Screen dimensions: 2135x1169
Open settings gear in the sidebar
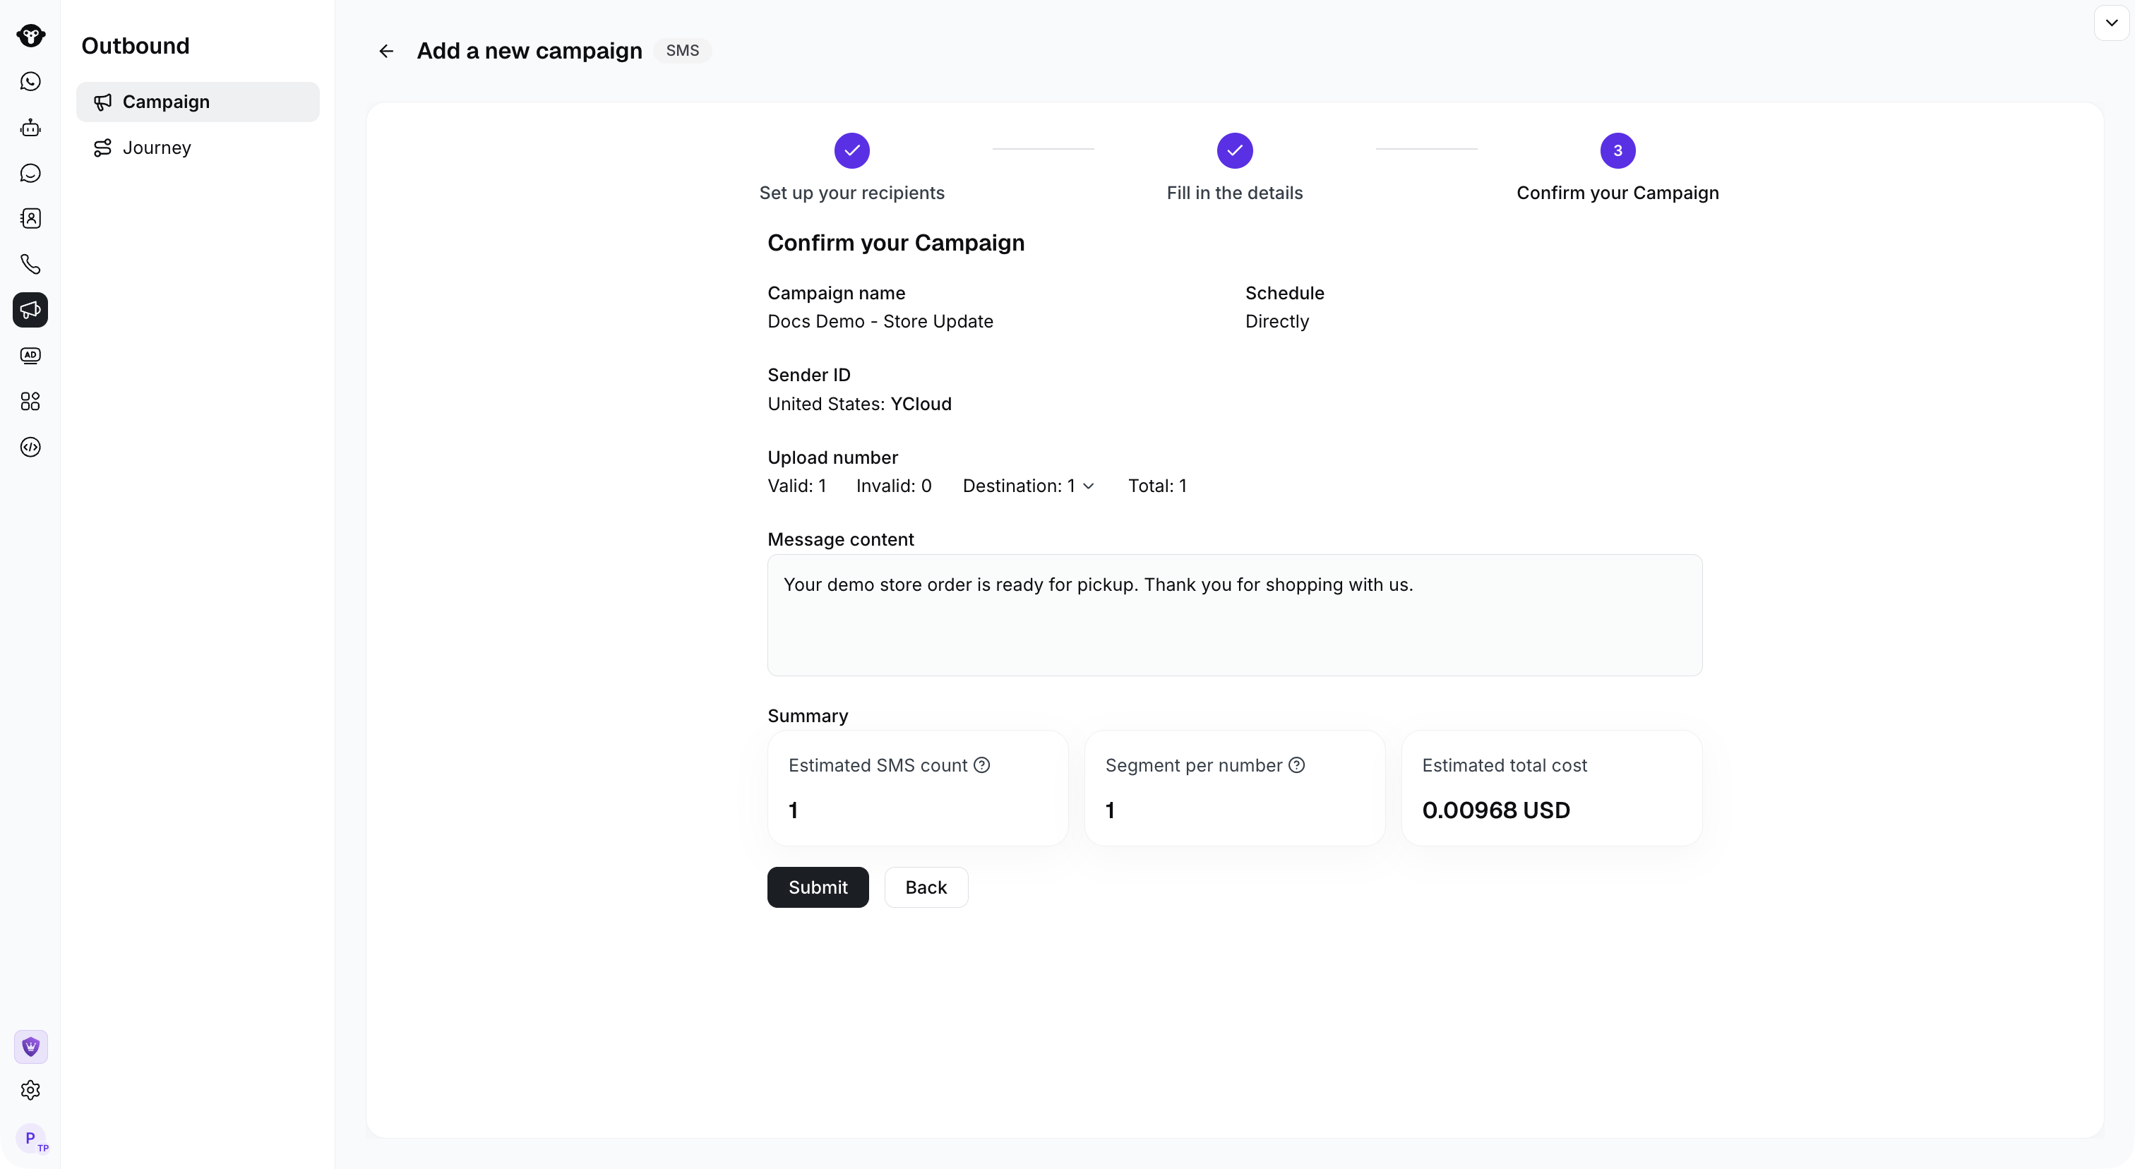click(30, 1091)
